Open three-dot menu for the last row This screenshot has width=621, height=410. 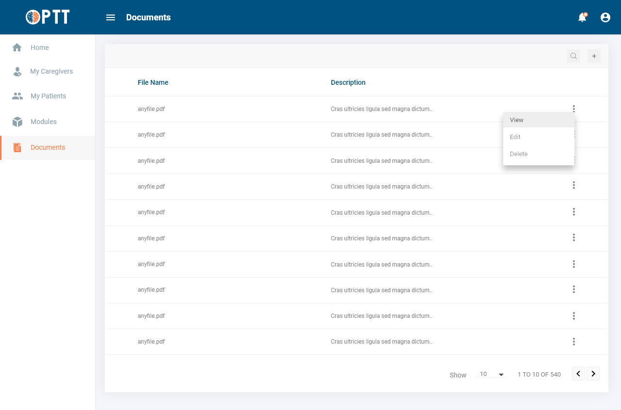pyautogui.click(x=573, y=342)
